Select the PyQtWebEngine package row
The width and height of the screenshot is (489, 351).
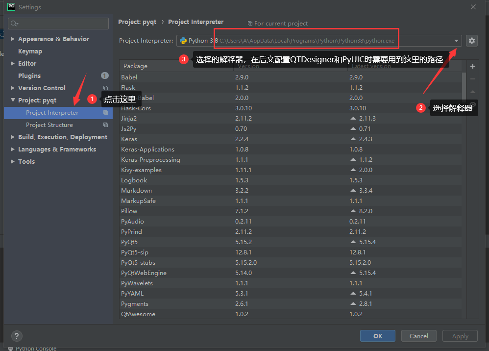[291, 273]
